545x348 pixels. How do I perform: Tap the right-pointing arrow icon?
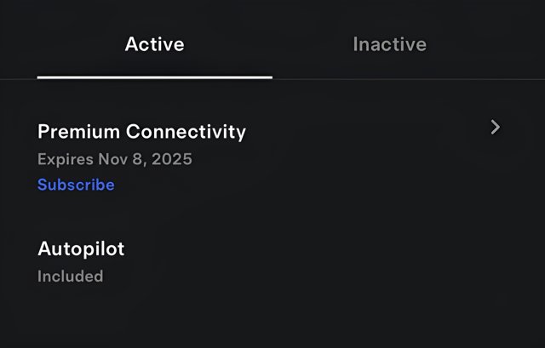(496, 128)
